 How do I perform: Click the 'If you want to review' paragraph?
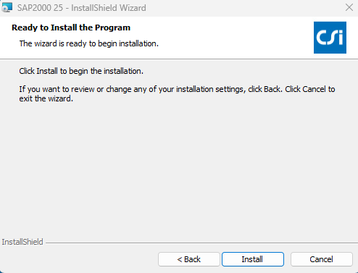pyautogui.click(x=177, y=94)
